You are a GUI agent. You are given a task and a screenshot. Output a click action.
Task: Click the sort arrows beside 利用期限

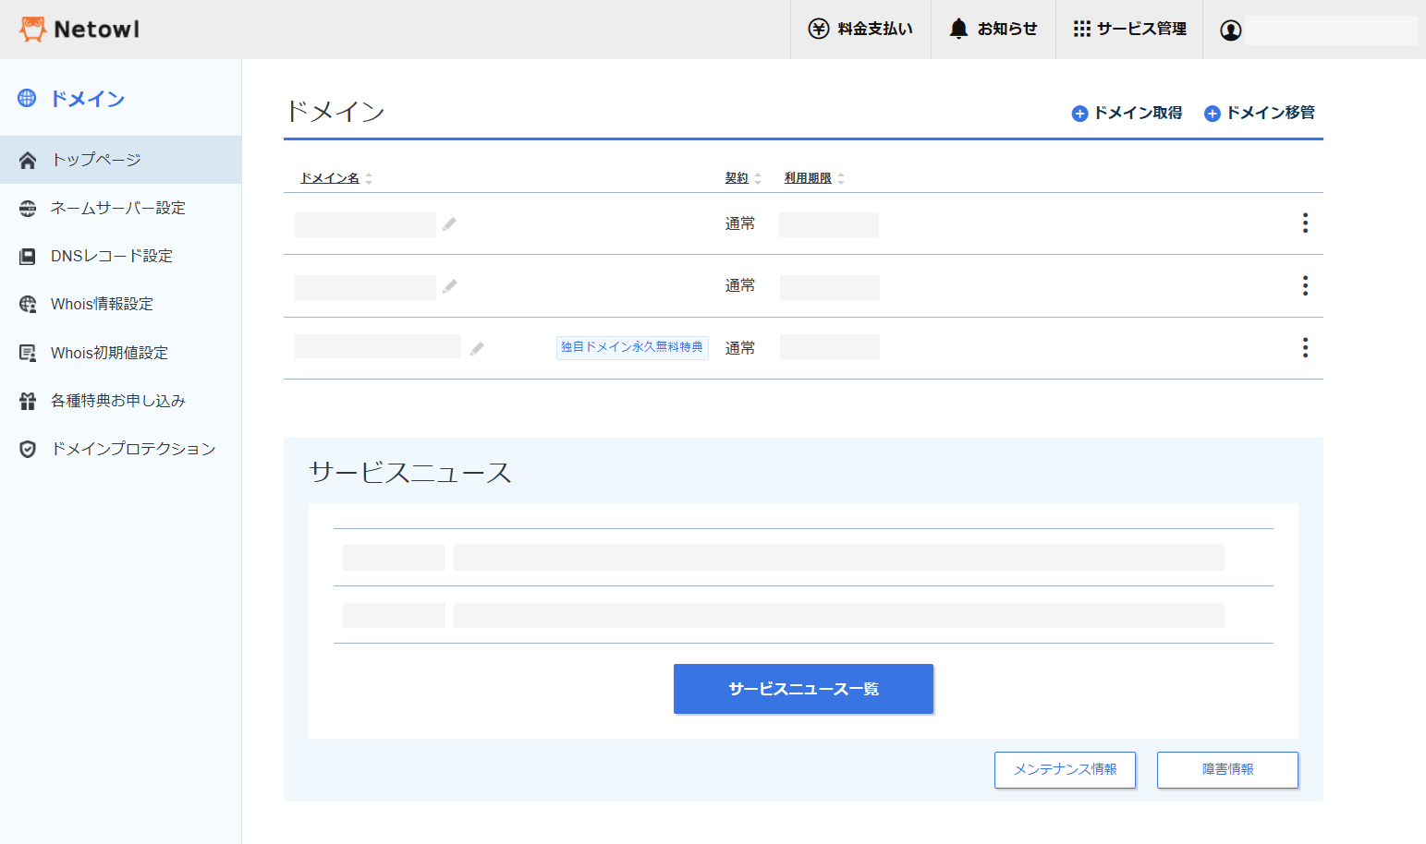coord(841,178)
